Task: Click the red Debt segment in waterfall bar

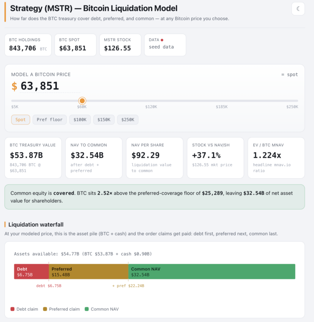Action: pos(31,272)
